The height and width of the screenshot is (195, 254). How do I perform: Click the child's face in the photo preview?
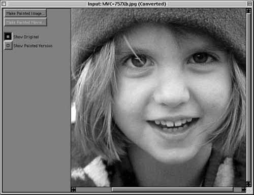(x=171, y=95)
